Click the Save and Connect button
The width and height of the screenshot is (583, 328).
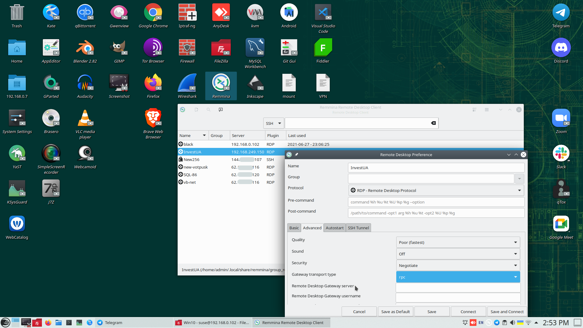point(507,312)
